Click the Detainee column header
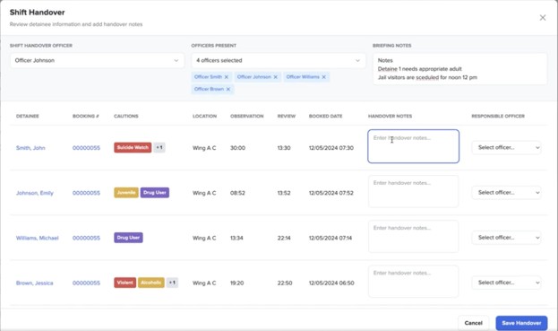The height and width of the screenshot is (331, 558). tap(28, 116)
